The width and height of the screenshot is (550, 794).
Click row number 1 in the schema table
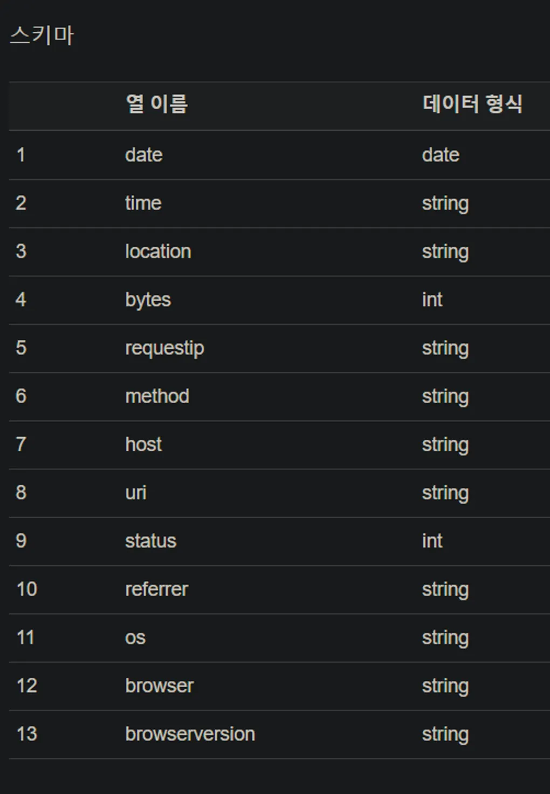click(21, 155)
